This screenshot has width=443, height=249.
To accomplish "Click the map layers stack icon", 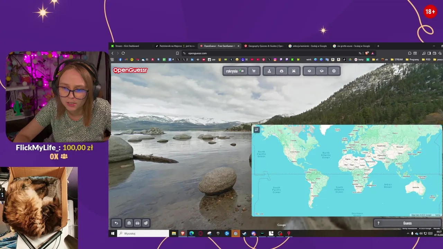I will coord(309,71).
